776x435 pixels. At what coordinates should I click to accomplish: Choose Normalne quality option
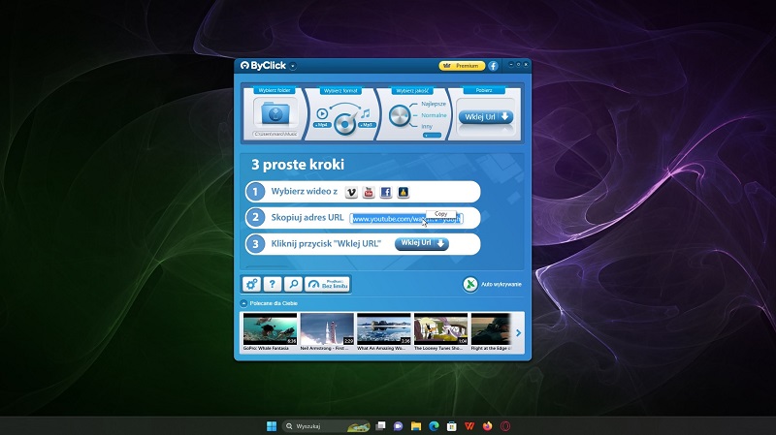pos(434,115)
